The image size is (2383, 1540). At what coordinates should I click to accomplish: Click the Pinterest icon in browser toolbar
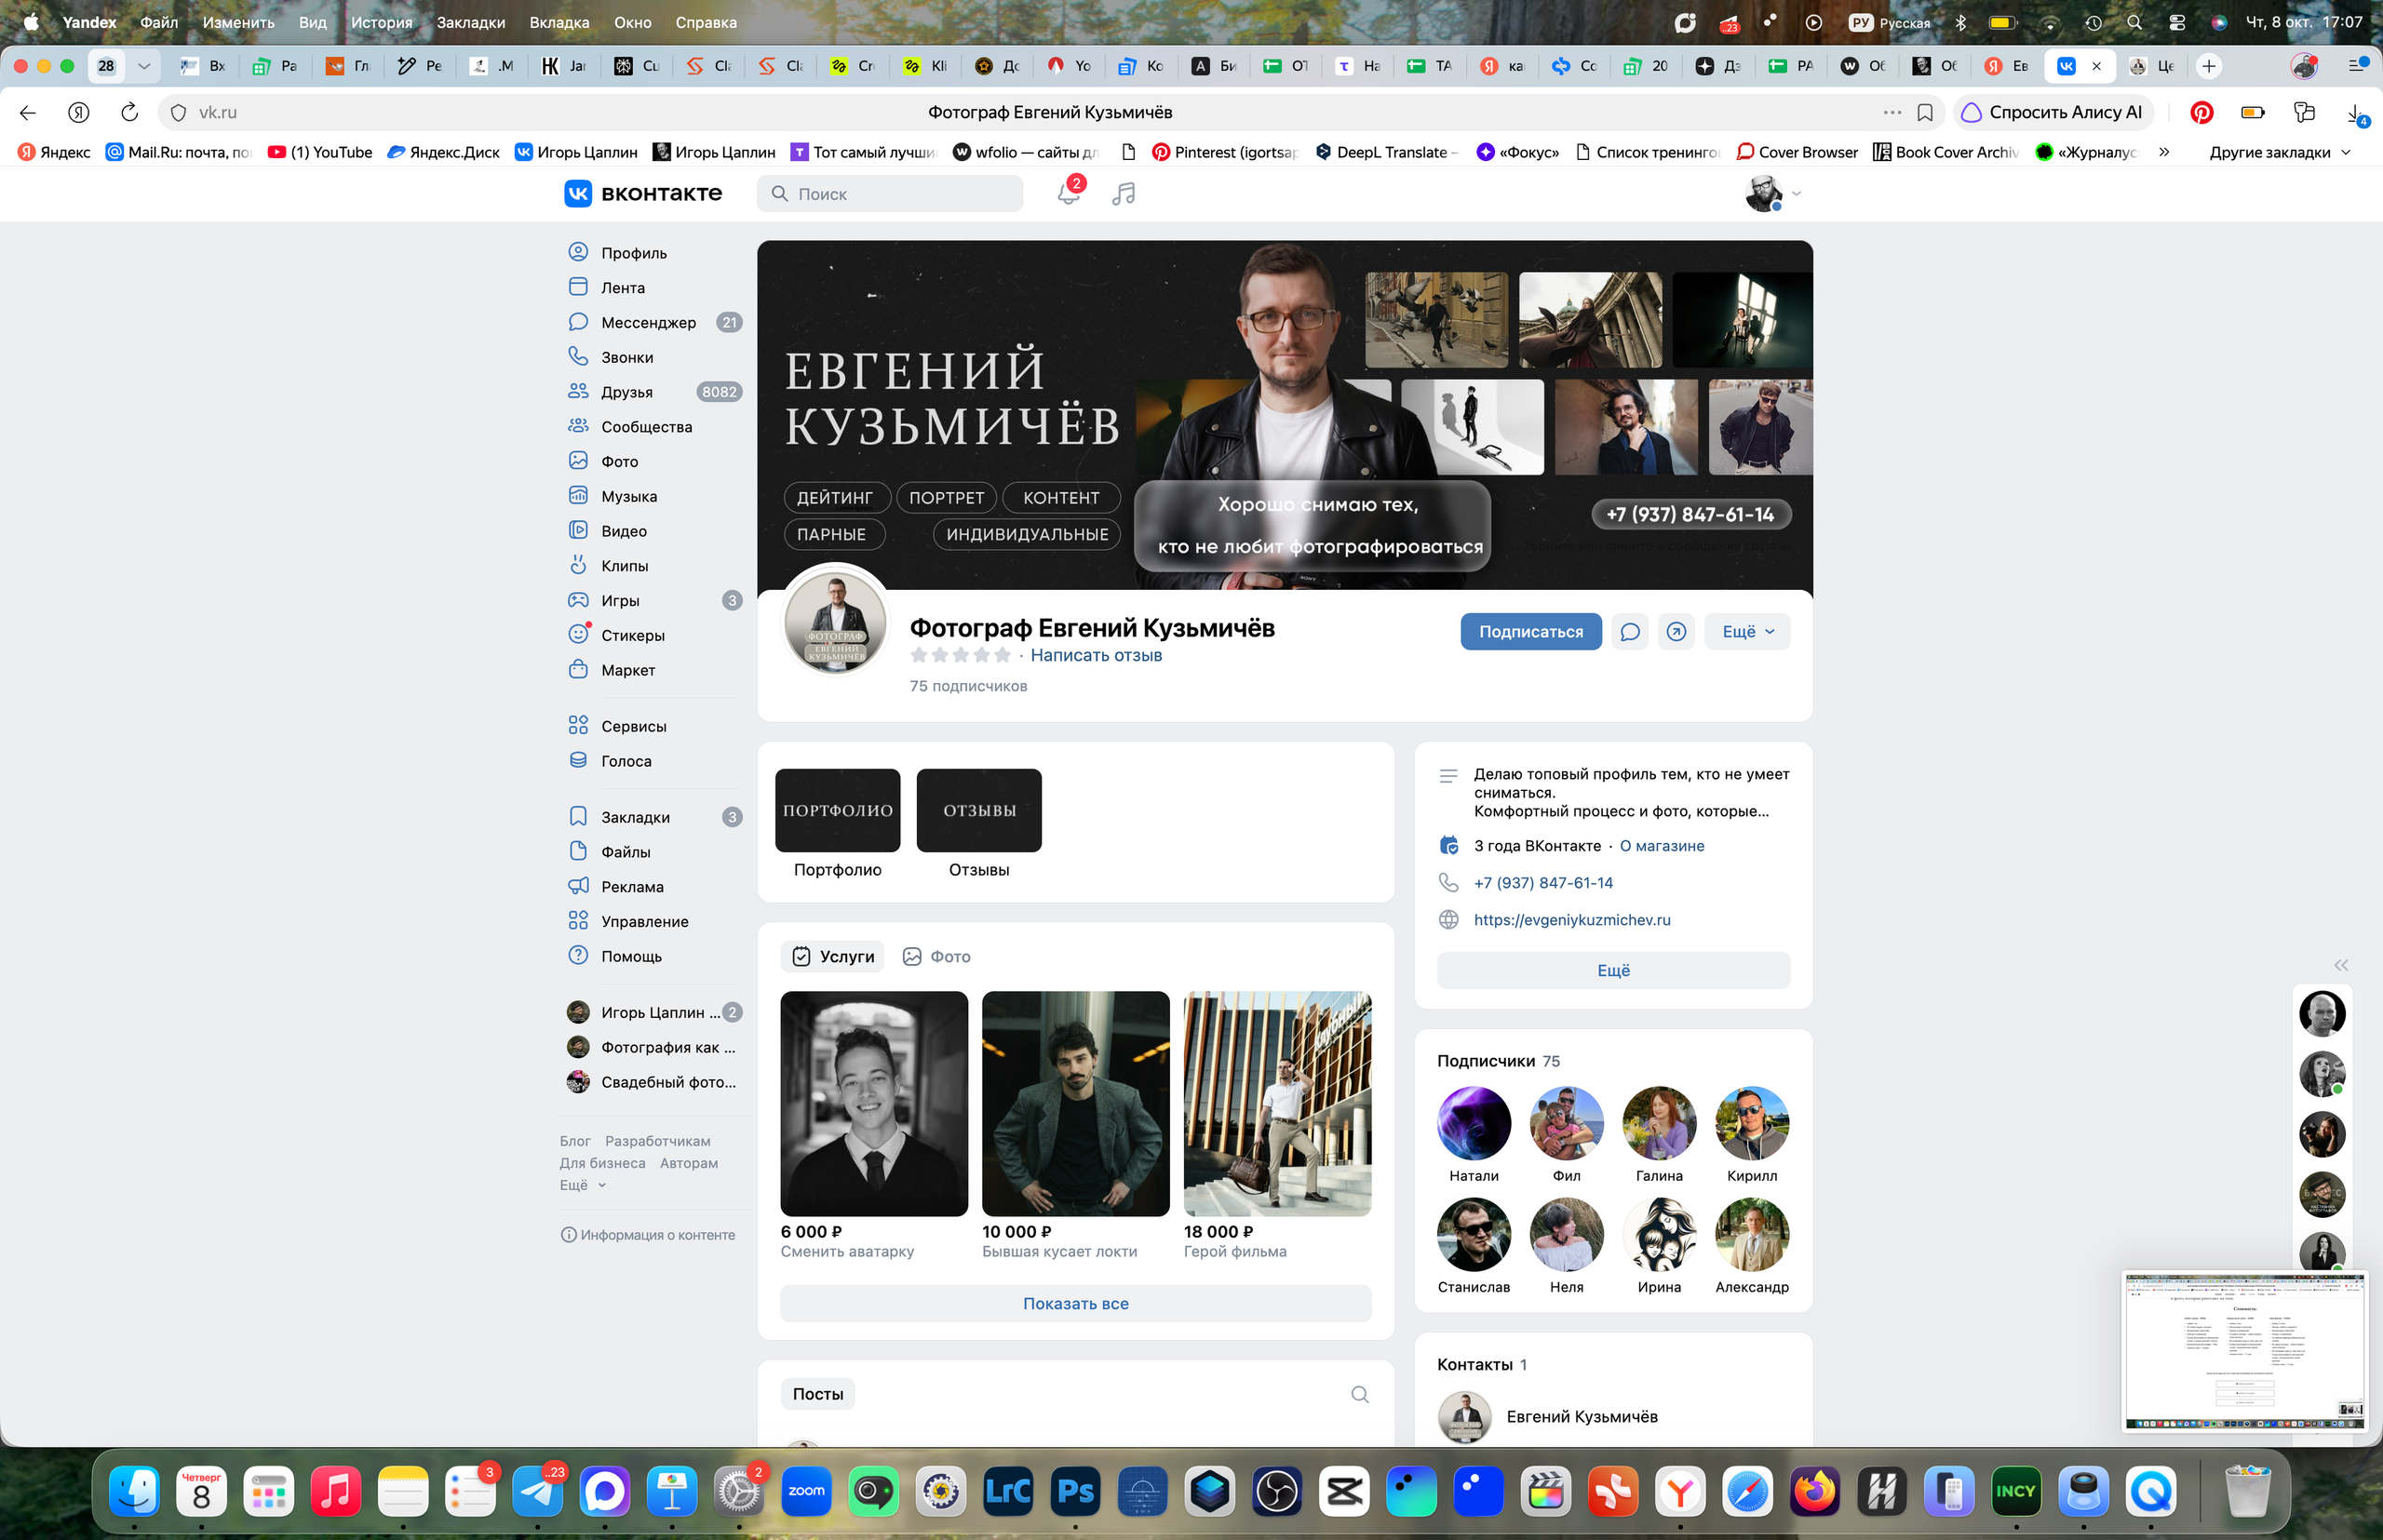(2201, 112)
